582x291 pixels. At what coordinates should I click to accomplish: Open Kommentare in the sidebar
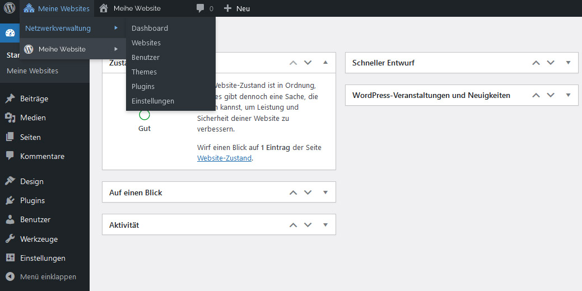tap(43, 156)
